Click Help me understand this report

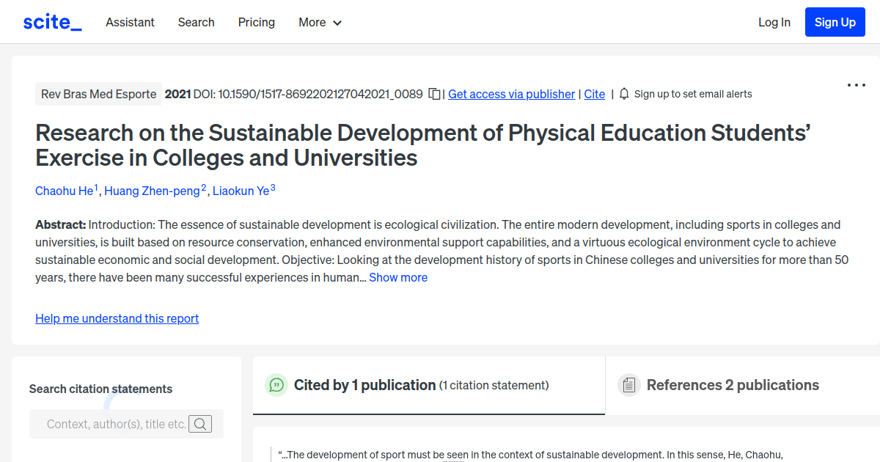tap(117, 318)
